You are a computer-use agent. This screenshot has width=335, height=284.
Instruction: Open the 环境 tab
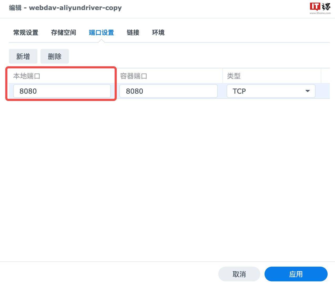click(158, 33)
